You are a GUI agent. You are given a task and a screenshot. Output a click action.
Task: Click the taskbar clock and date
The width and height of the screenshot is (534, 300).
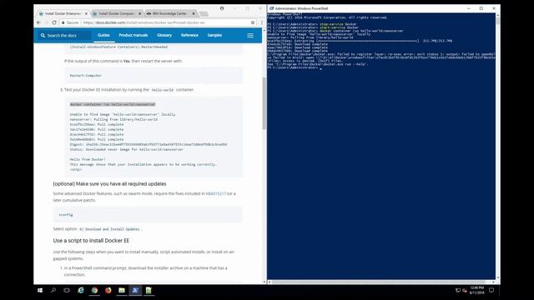(476, 291)
